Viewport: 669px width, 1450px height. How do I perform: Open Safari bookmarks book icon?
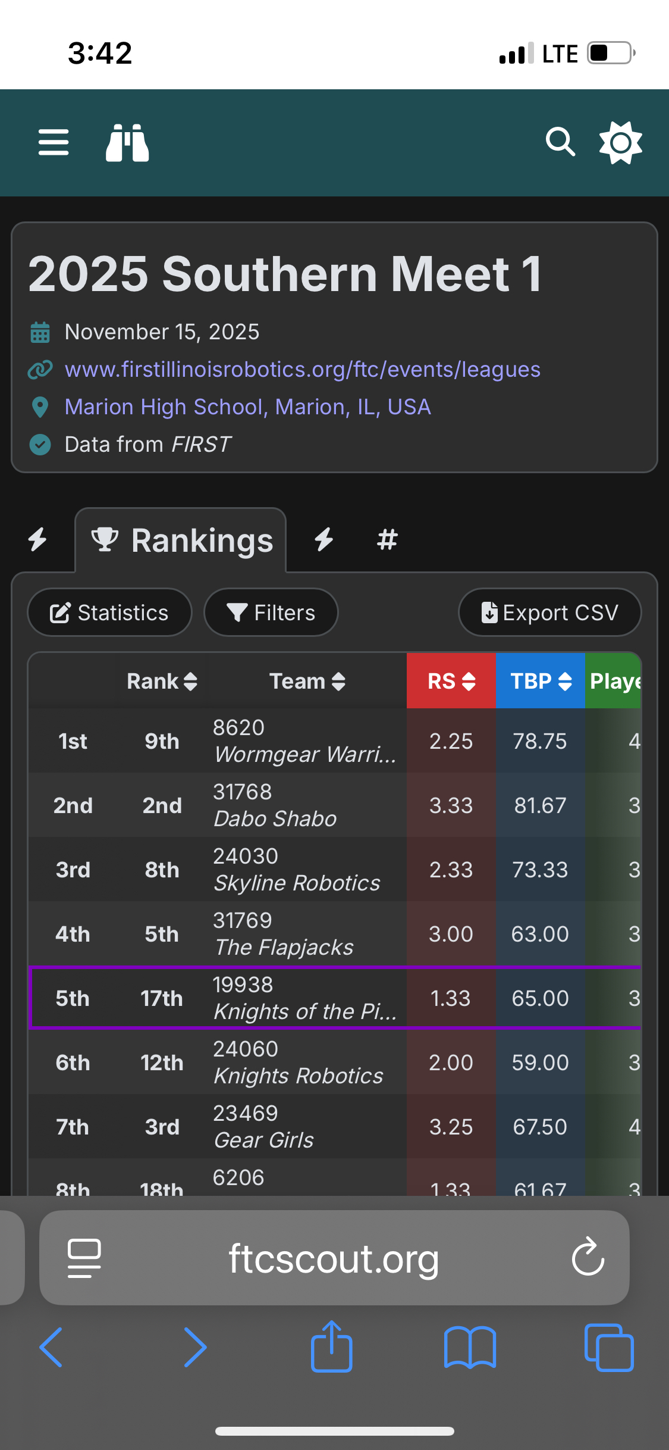click(470, 1348)
